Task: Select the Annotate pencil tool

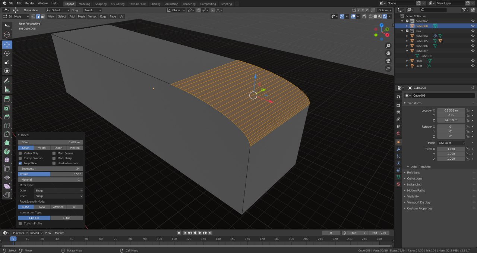Action: point(7,81)
